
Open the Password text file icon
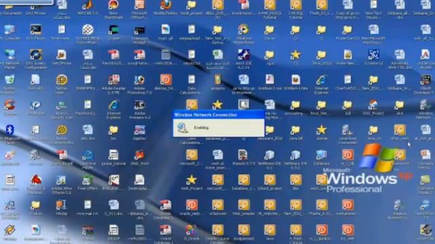pos(88,105)
